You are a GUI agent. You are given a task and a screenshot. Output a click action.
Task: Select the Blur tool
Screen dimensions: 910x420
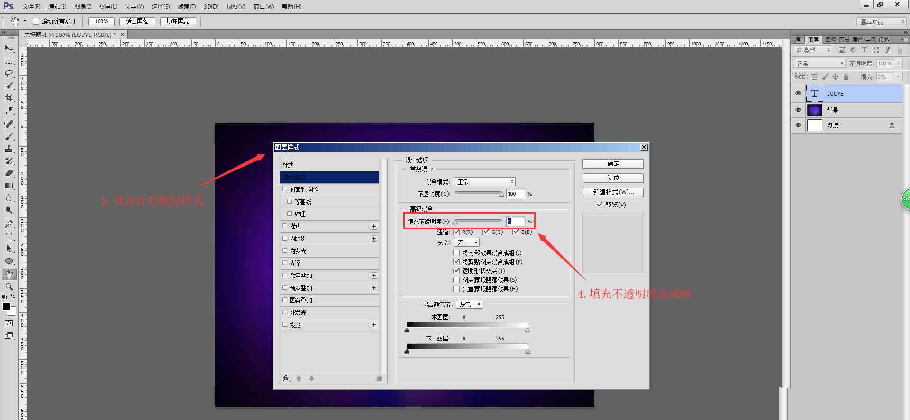(9, 198)
